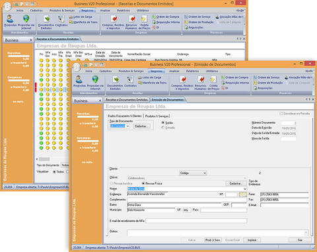Open the Código dropdown in Cliente section
317x252 pixels.
(194, 173)
